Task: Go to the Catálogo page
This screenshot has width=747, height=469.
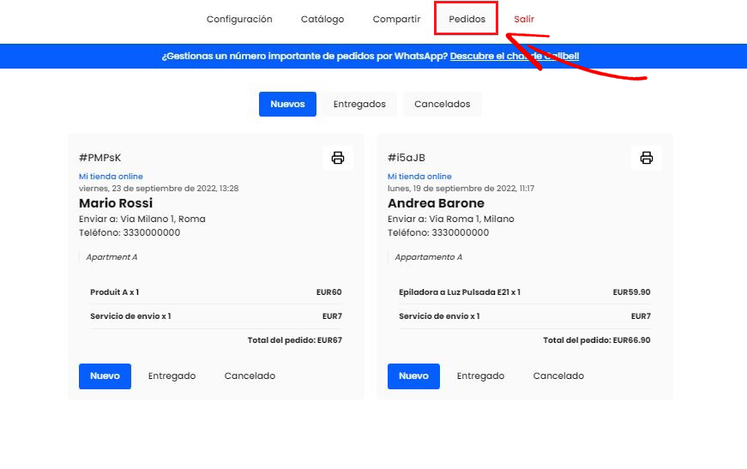Action: (x=322, y=19)
